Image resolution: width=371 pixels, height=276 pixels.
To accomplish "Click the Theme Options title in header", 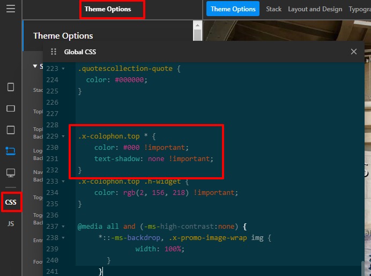I will (x=108, y=9).
